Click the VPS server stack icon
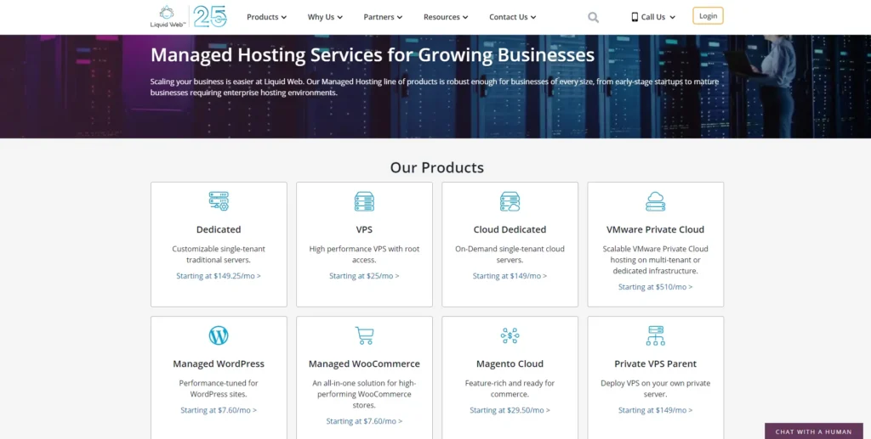 coord(364,201)
